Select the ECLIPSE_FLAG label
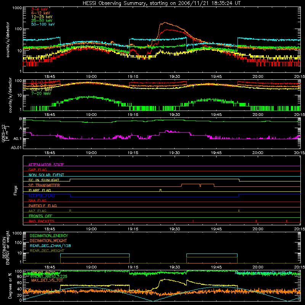 point(42,196)
